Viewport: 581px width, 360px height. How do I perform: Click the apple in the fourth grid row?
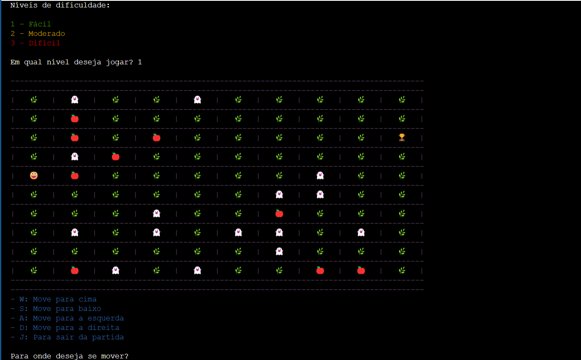coord(116,156)
